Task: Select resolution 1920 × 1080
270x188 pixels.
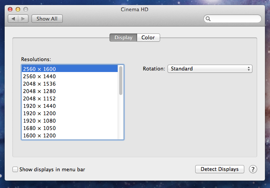Action: point(70,121)
